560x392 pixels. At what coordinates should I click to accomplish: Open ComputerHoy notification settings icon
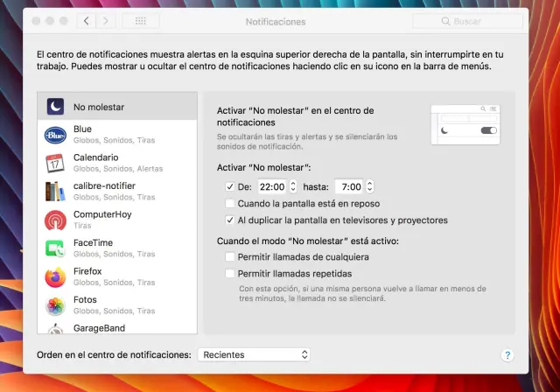[56, 220]
